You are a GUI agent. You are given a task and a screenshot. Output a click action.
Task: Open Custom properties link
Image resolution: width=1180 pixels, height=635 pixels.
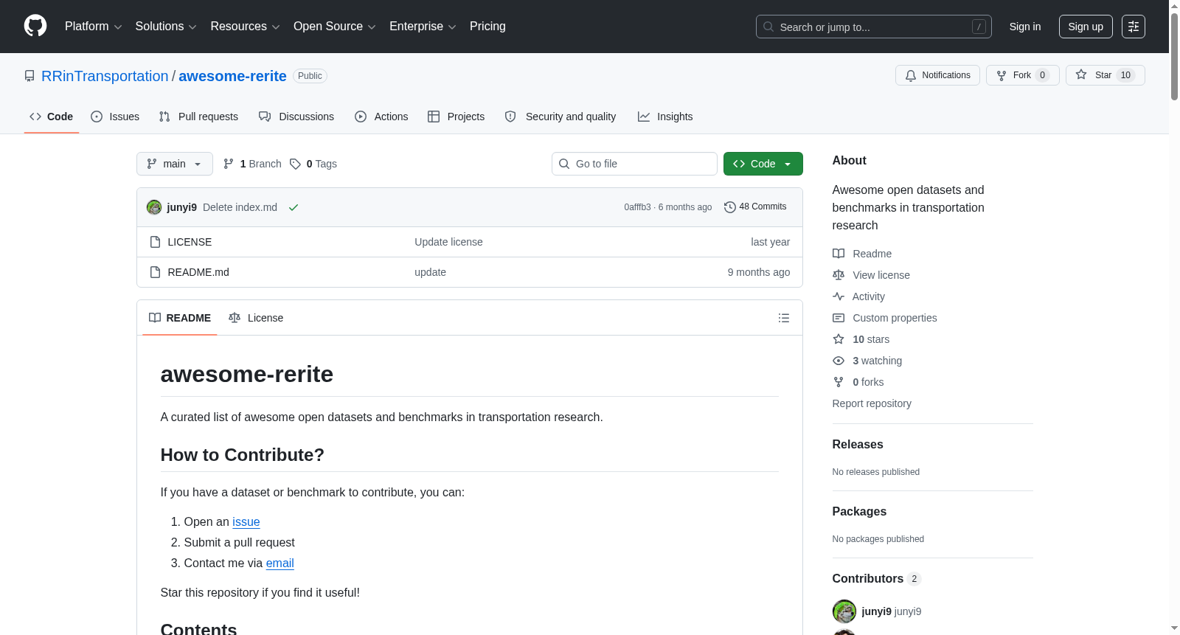(885, 318)
